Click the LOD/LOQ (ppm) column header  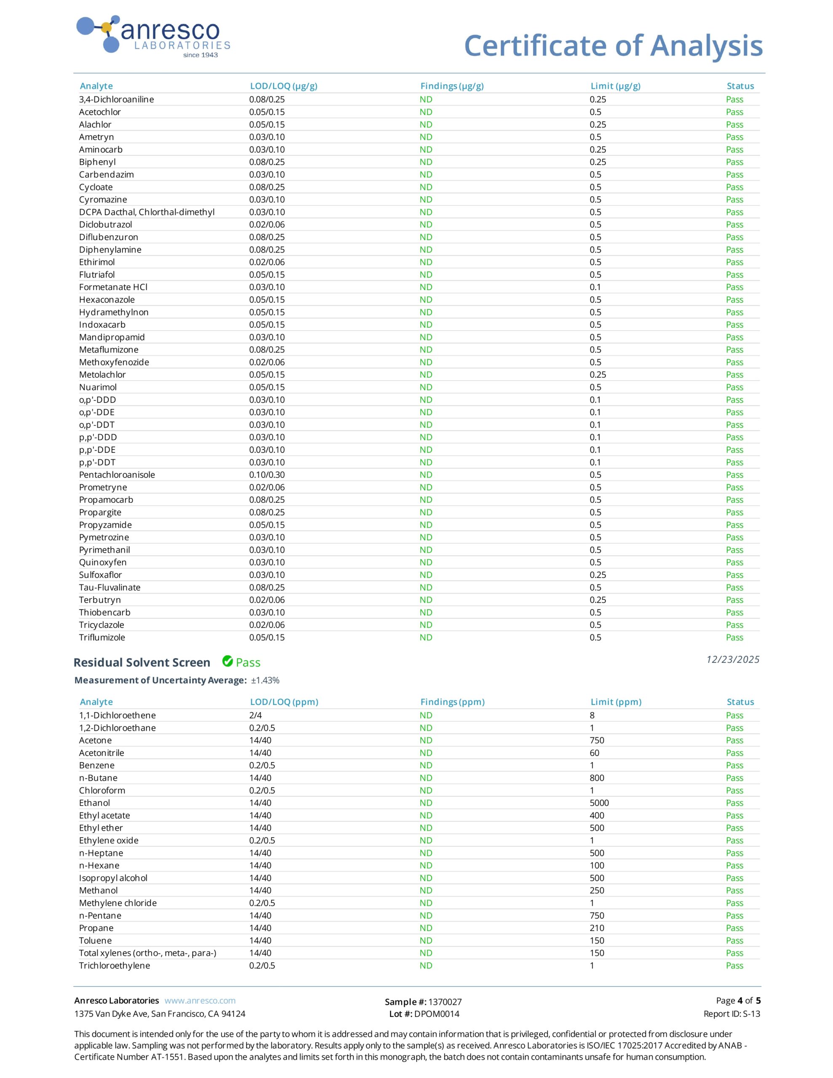coord(284,702)
